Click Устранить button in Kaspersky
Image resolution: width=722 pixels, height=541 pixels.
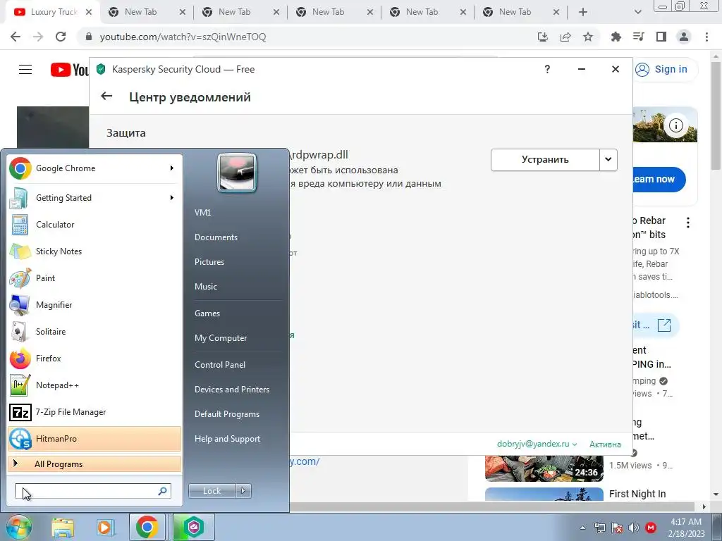tap(545, 160)
